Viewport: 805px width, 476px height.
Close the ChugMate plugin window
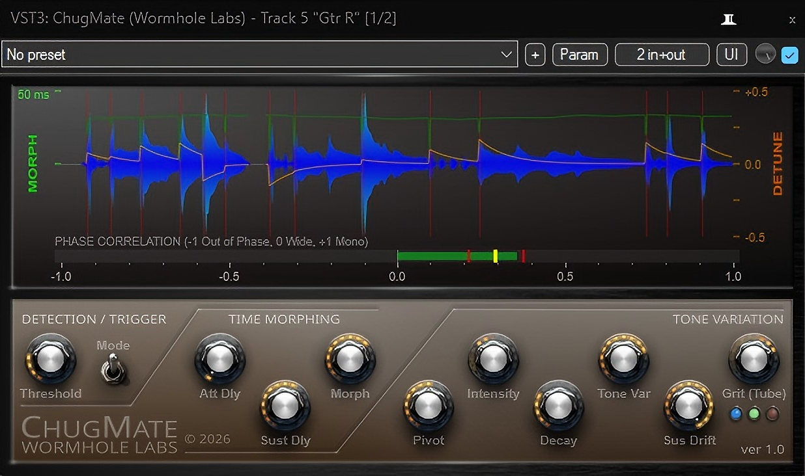(x=792, y=20)
